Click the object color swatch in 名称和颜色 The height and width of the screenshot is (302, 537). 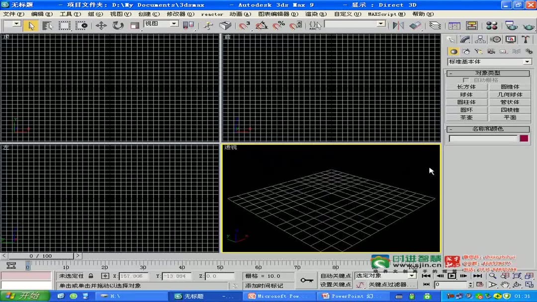click(x=525, y=138)
